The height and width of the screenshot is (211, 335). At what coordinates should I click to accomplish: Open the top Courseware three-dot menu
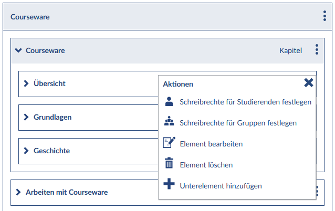point(325,16)
